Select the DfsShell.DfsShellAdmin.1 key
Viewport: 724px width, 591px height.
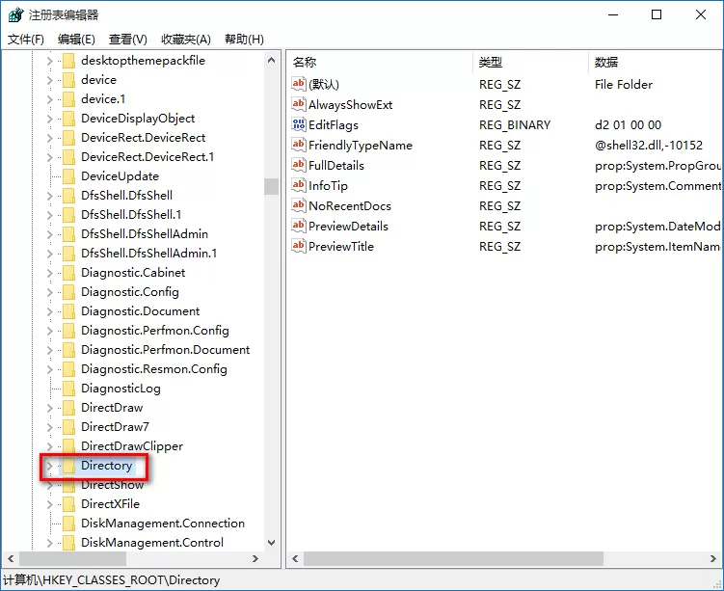click(148, 254)
